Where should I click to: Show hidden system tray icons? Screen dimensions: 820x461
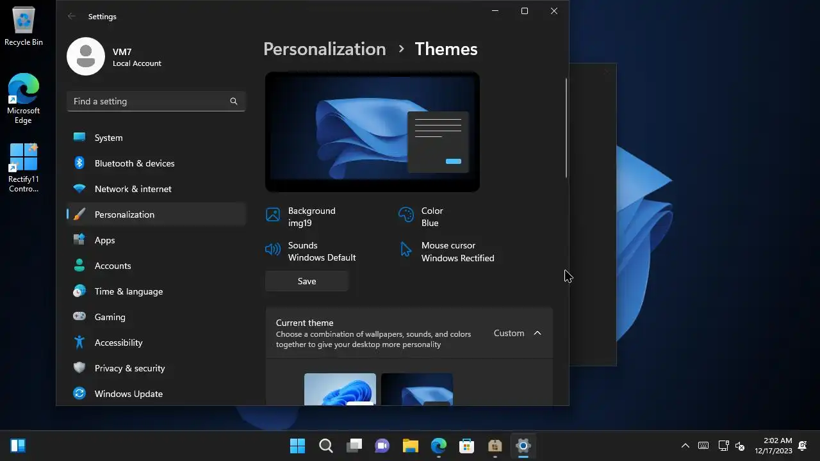click(x=685, y=446)
